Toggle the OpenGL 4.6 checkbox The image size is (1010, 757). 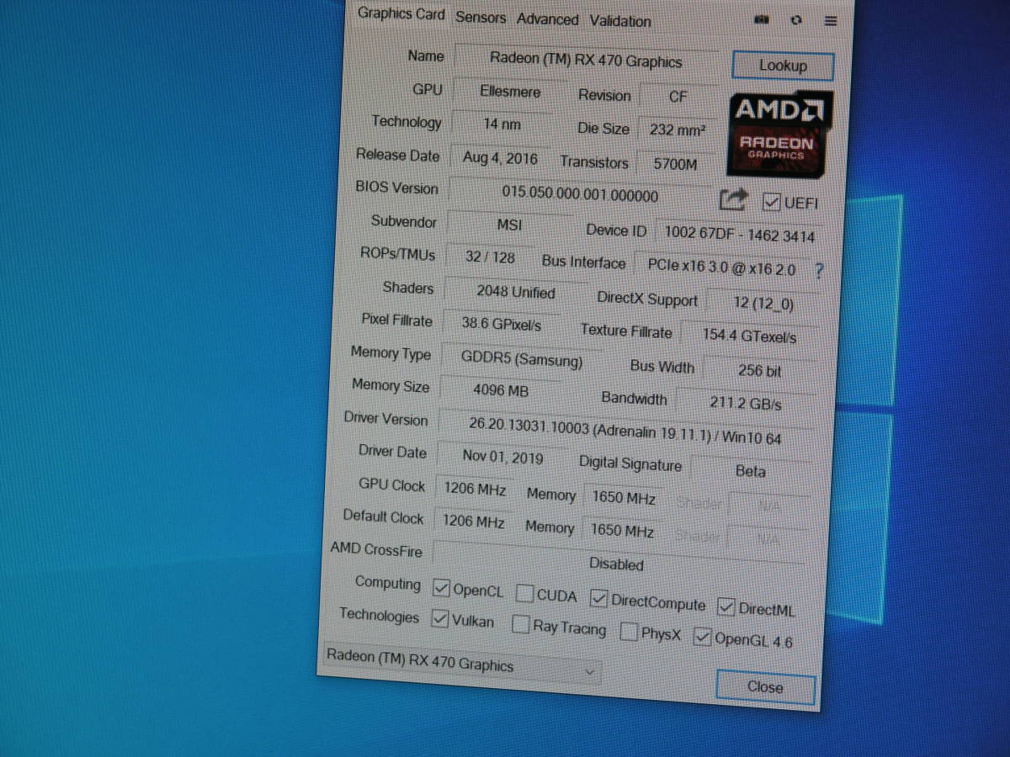click(702, 637)
